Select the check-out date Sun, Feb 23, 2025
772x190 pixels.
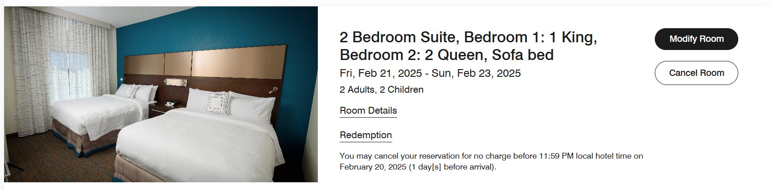point(476,74)
